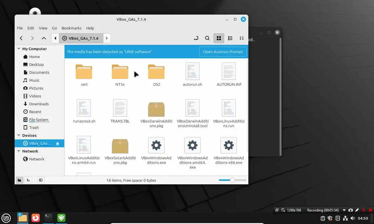Select the TRANS.TBL file

click(x=120, y=111)
